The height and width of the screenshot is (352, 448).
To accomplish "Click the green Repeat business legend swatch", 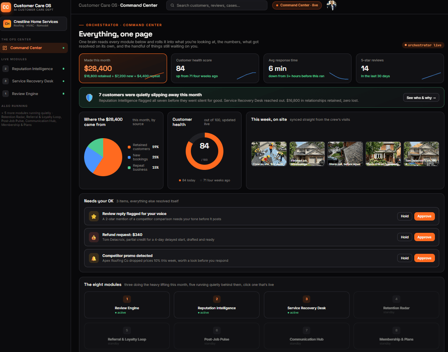I will click(129, 167).
